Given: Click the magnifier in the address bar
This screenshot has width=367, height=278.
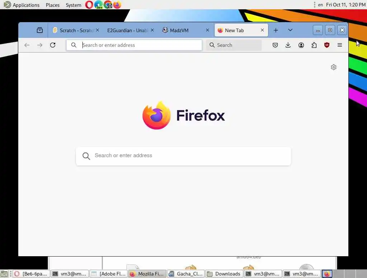Looking at the screenshot, I should pyautogui.click(x=74, y=45).
